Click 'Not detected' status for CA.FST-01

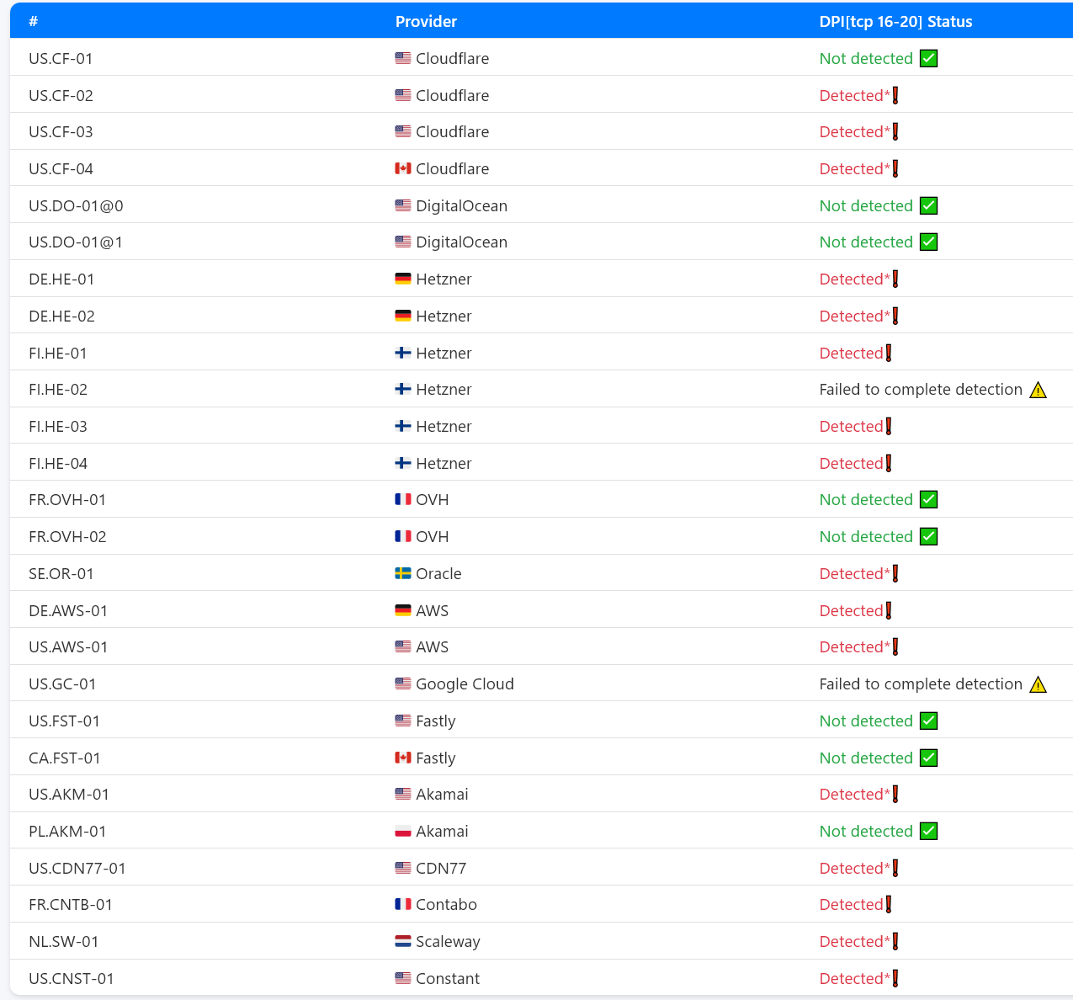pyautogui.click(x=866, y=758)
